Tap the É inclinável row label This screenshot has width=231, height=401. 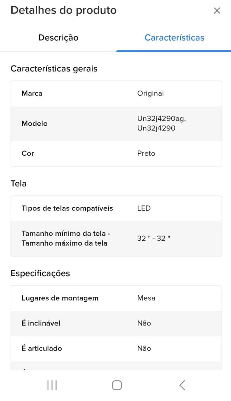tap(41, 323)
